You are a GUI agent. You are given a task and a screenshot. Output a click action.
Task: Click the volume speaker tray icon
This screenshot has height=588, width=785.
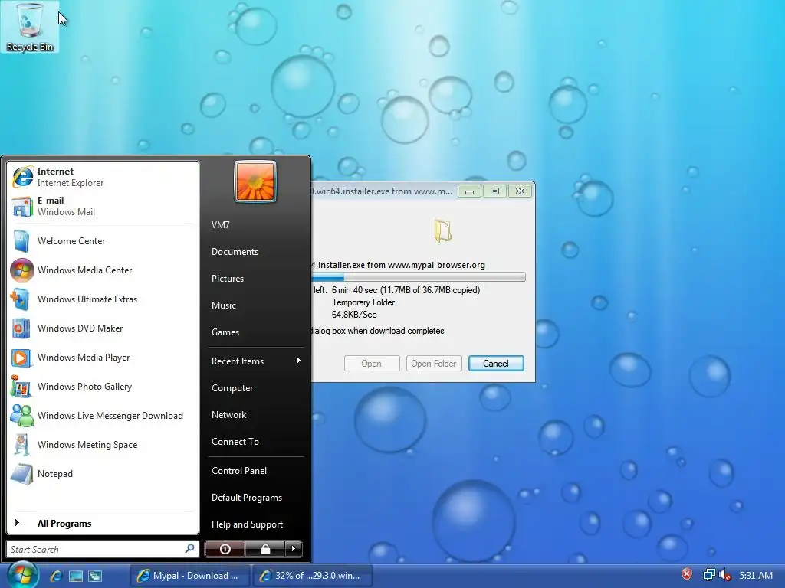coord(725,575)
